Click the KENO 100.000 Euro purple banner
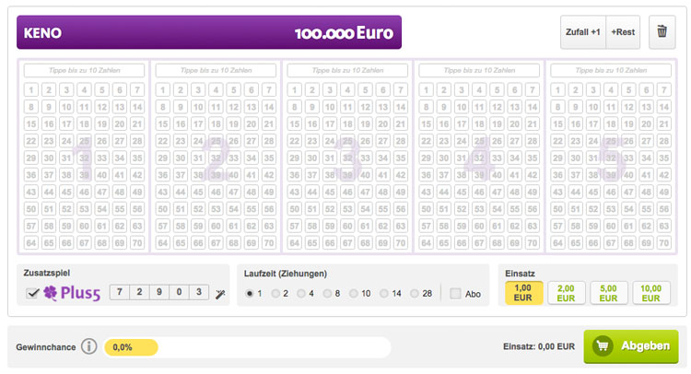Viewport: 691px width, 374px height. (x=209, y=32)
